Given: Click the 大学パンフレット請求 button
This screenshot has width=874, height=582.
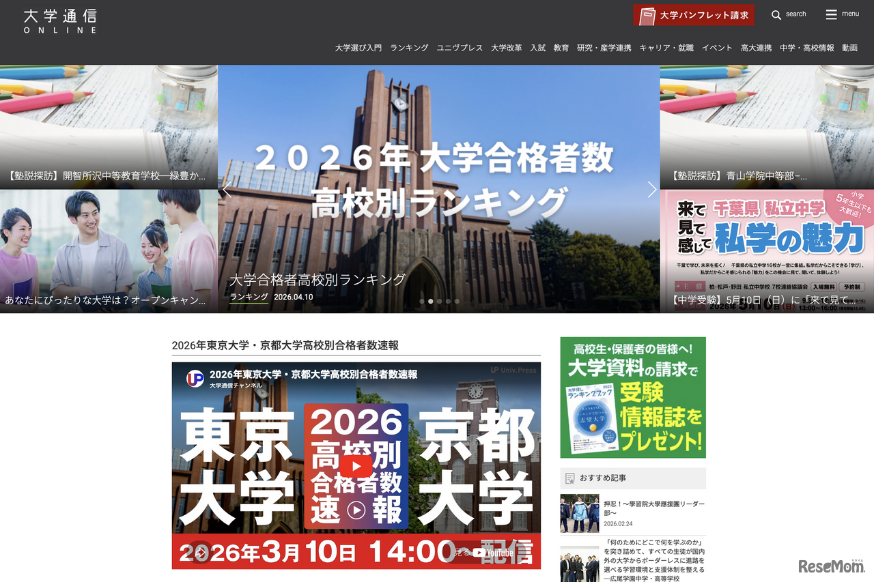Looking at the screenshot, I should 694,15.
